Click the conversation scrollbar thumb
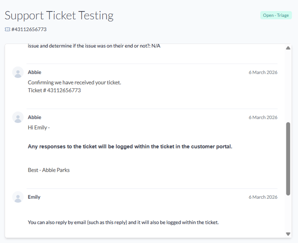 click(x=288, y=158)
